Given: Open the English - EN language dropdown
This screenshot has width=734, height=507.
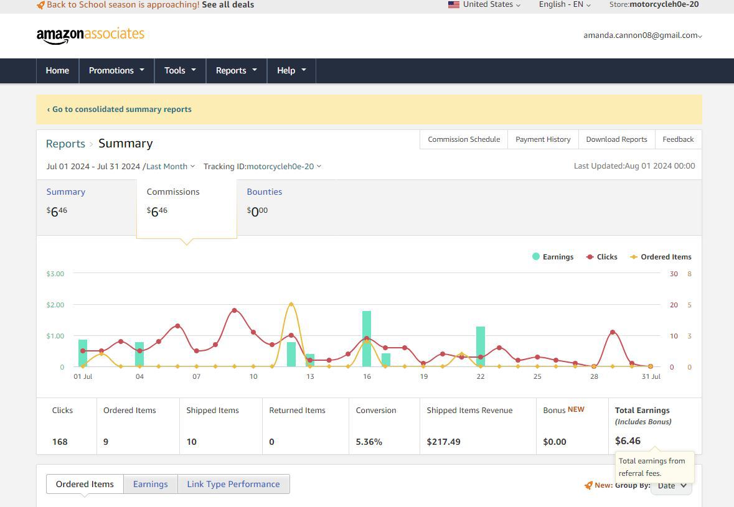Looking at the screenshot, I should click(x=565, y=5).
